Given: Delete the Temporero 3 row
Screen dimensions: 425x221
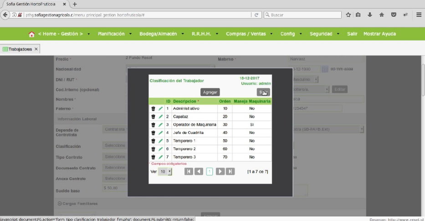Looking at the screenshot, I should pyautogui.click(x=153, y=157).
